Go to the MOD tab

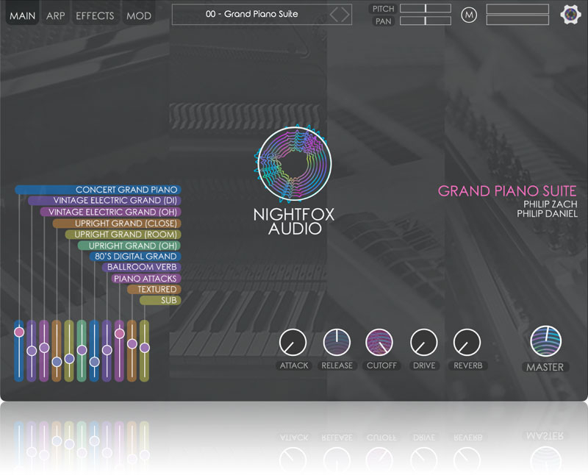coord(138,15)
